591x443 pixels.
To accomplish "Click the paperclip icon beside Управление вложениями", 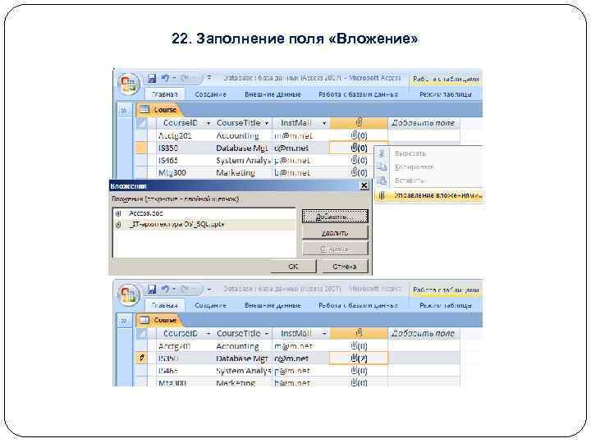I will click(x=382, y=195).
